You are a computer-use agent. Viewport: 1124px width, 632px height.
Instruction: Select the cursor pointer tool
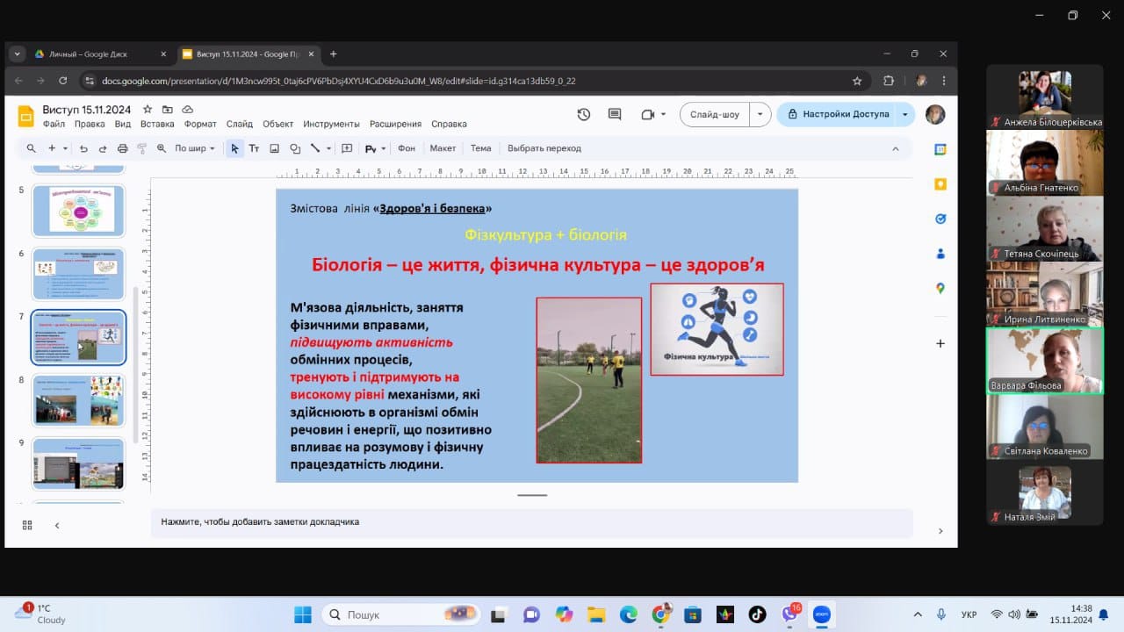click(234, 148)
